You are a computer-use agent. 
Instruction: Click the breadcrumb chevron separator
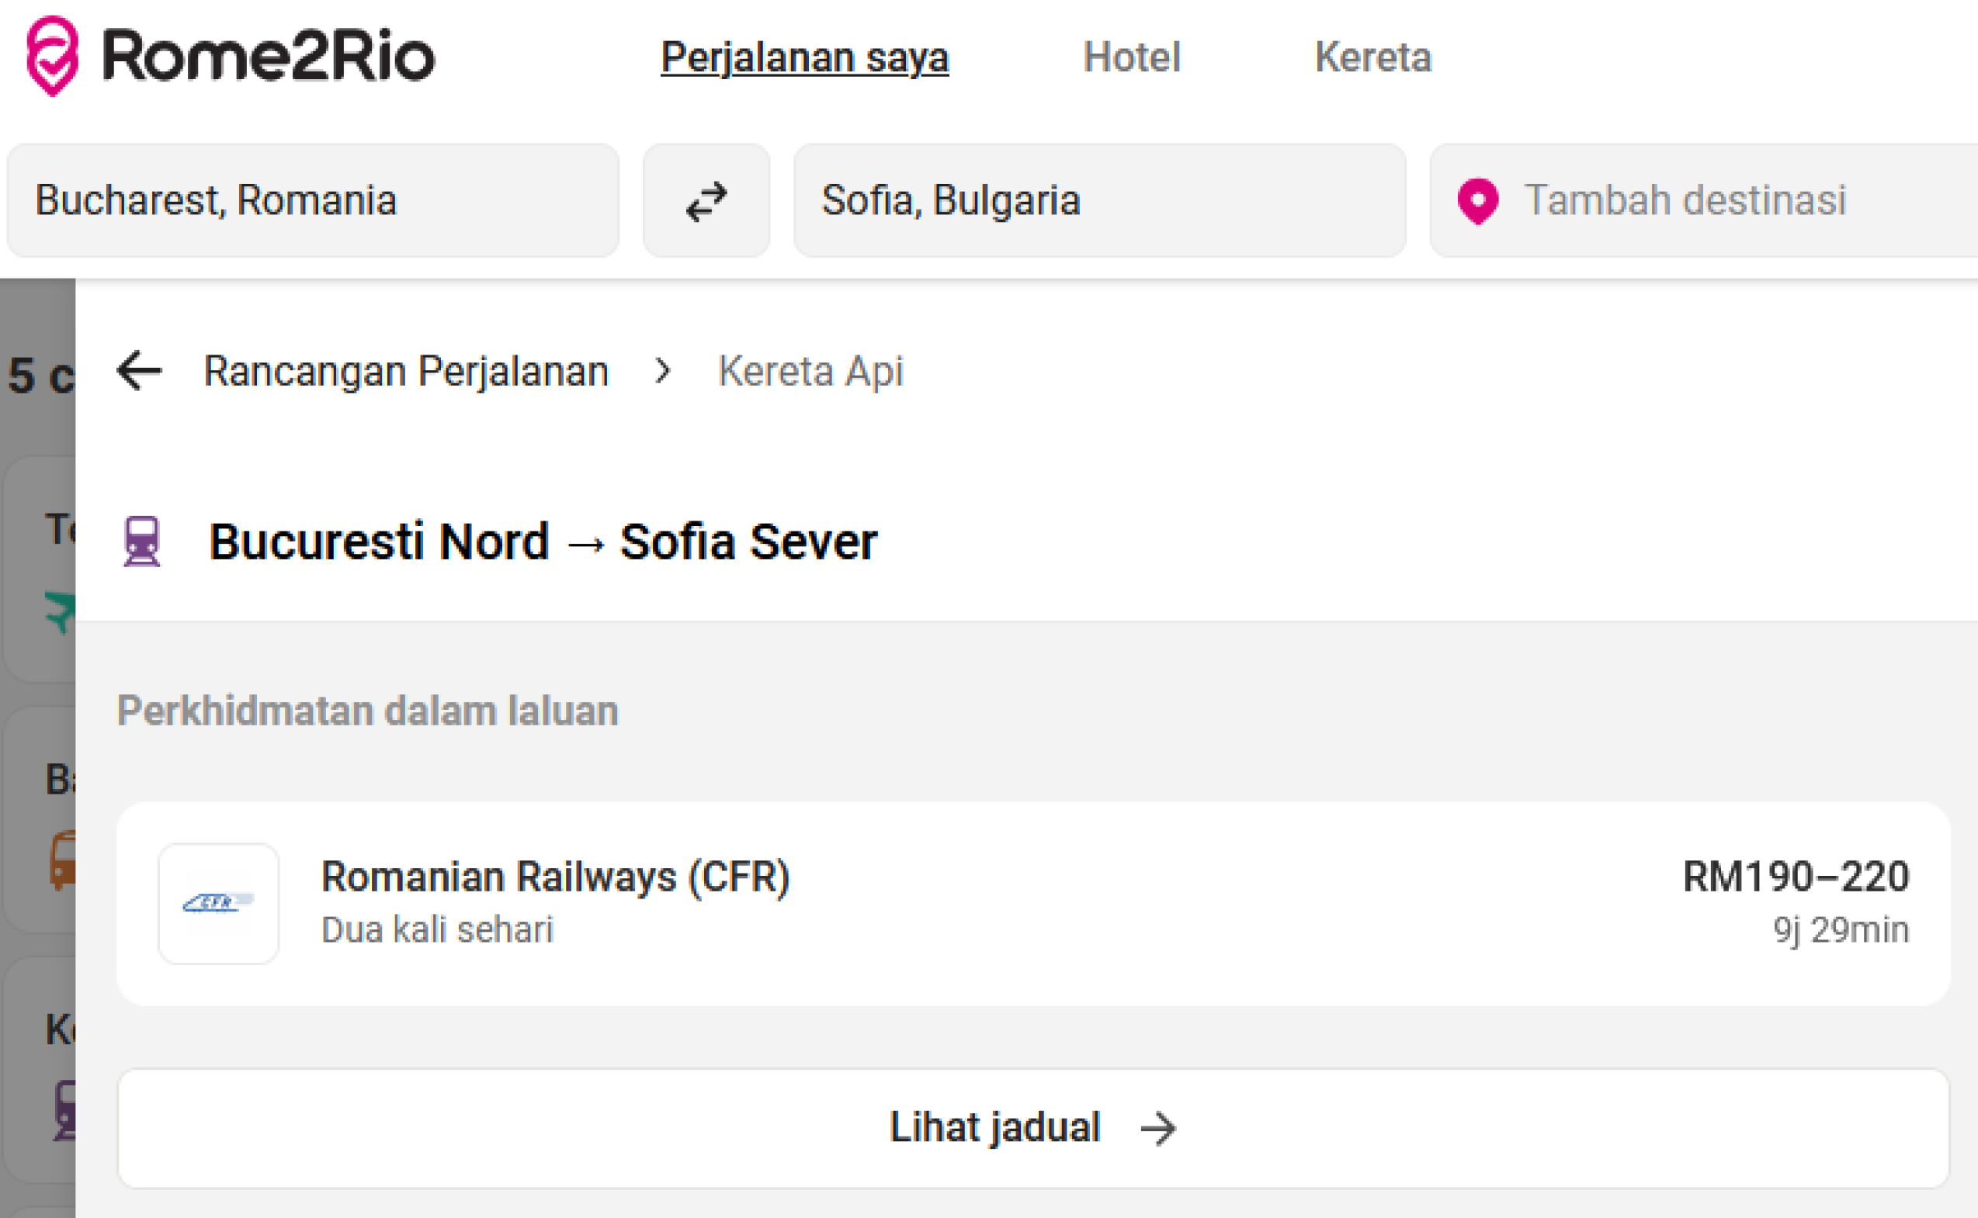tap(662, 372)
